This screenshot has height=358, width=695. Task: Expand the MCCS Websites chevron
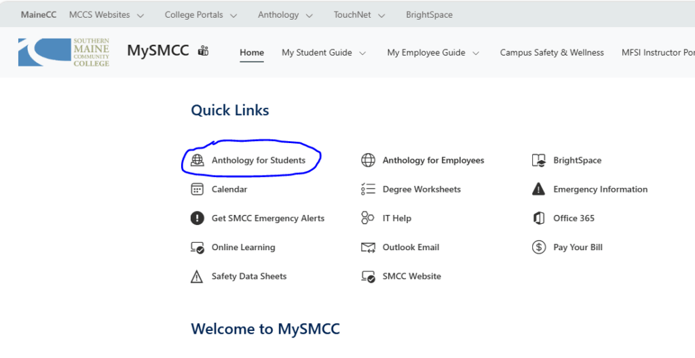point(140,16)
